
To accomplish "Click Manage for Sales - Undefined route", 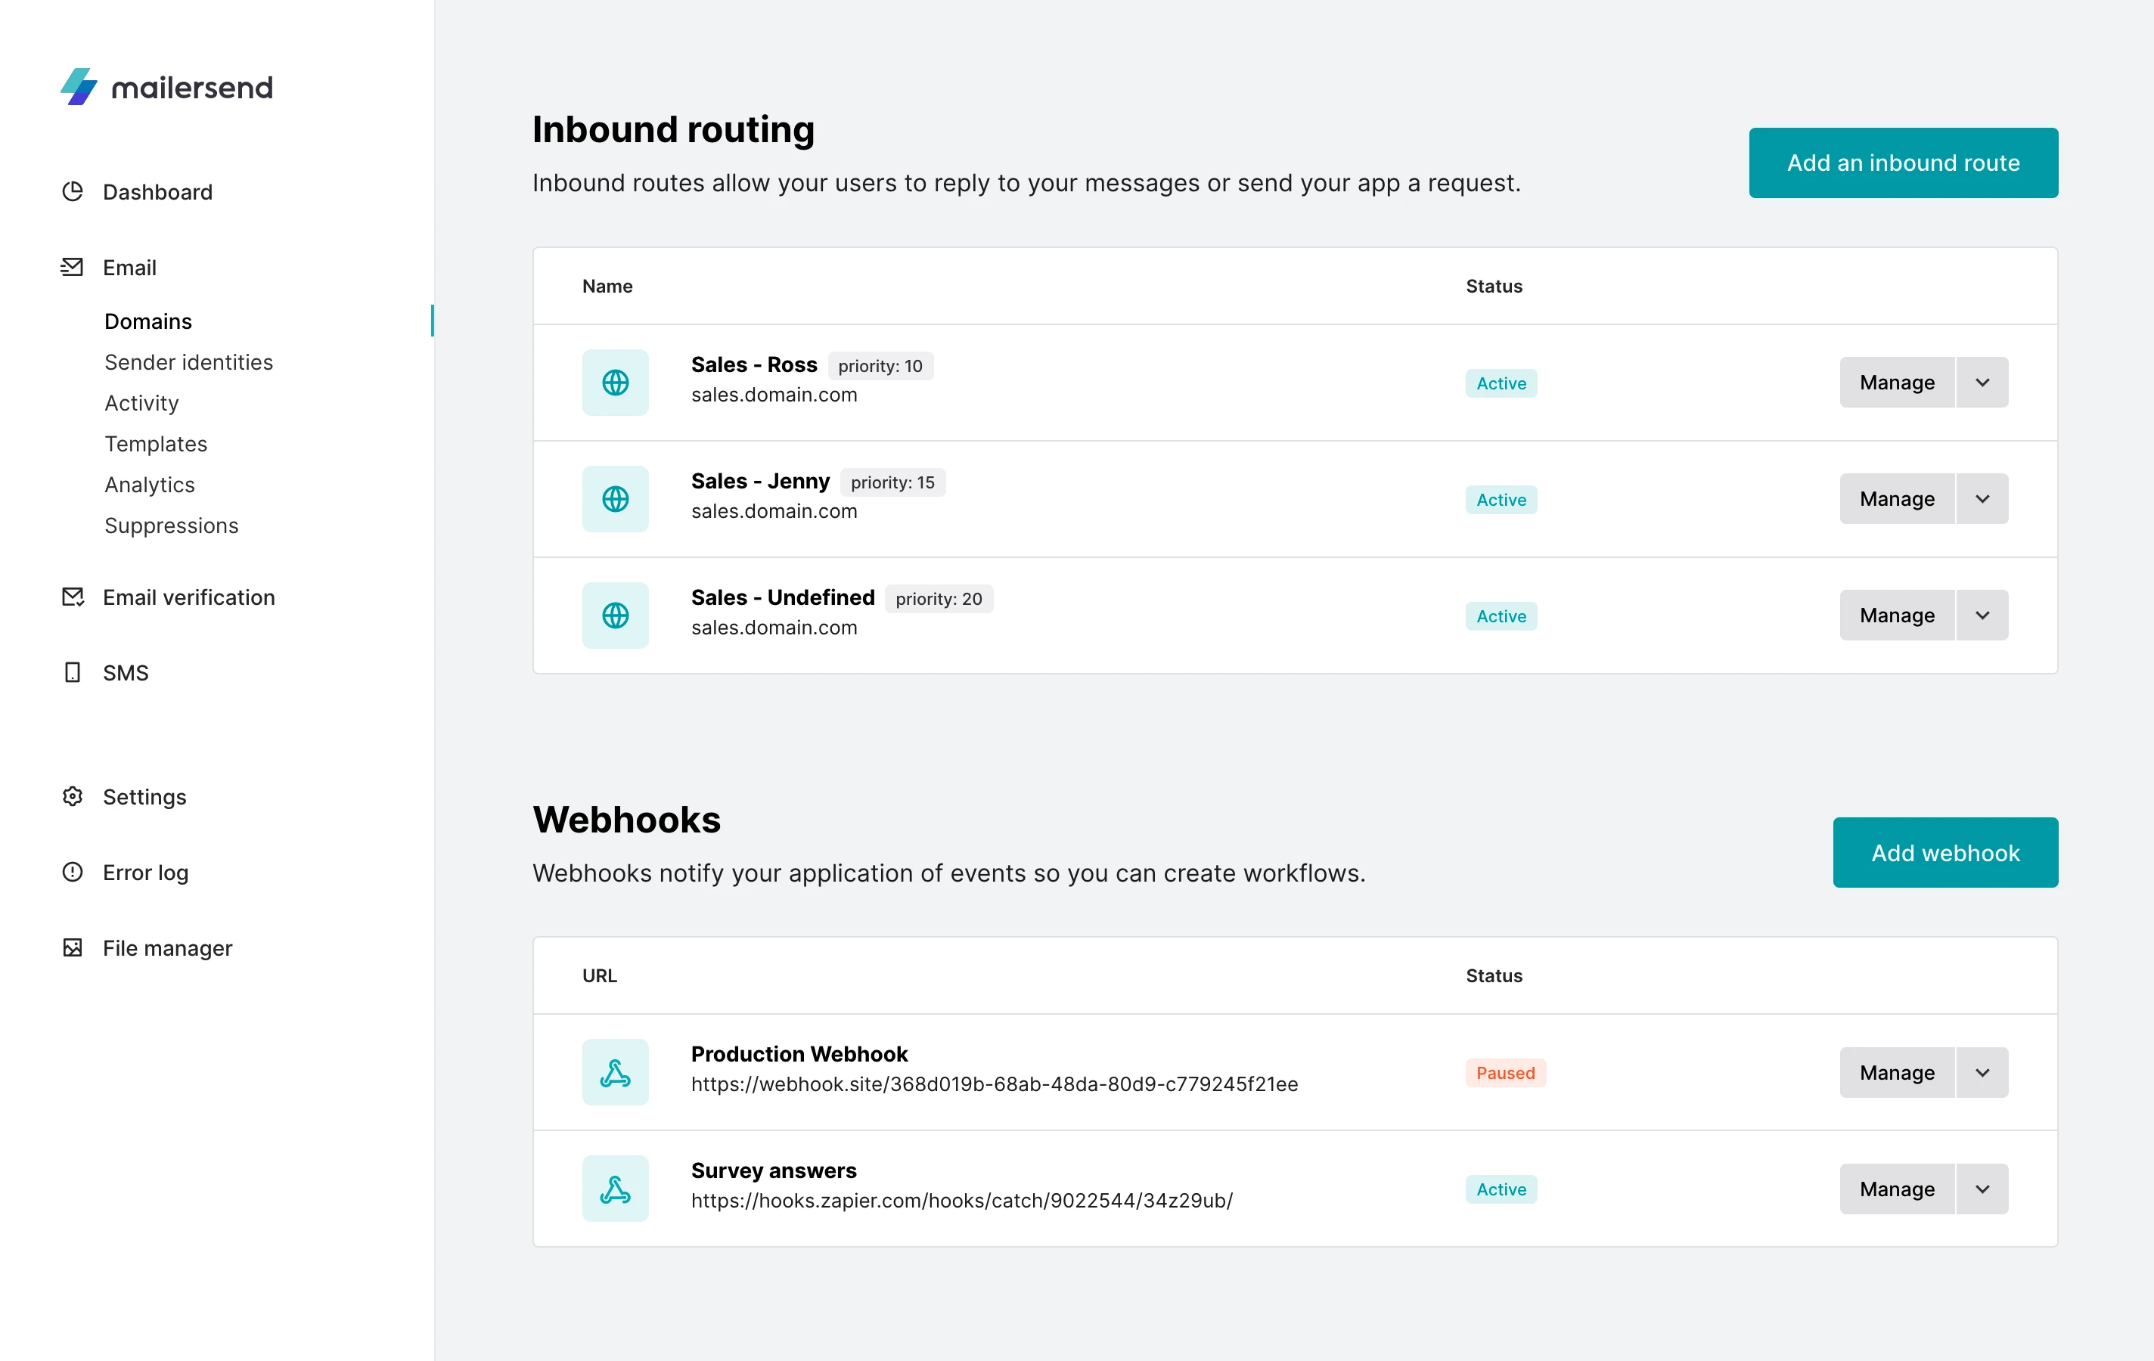I will pos(1896,615).
